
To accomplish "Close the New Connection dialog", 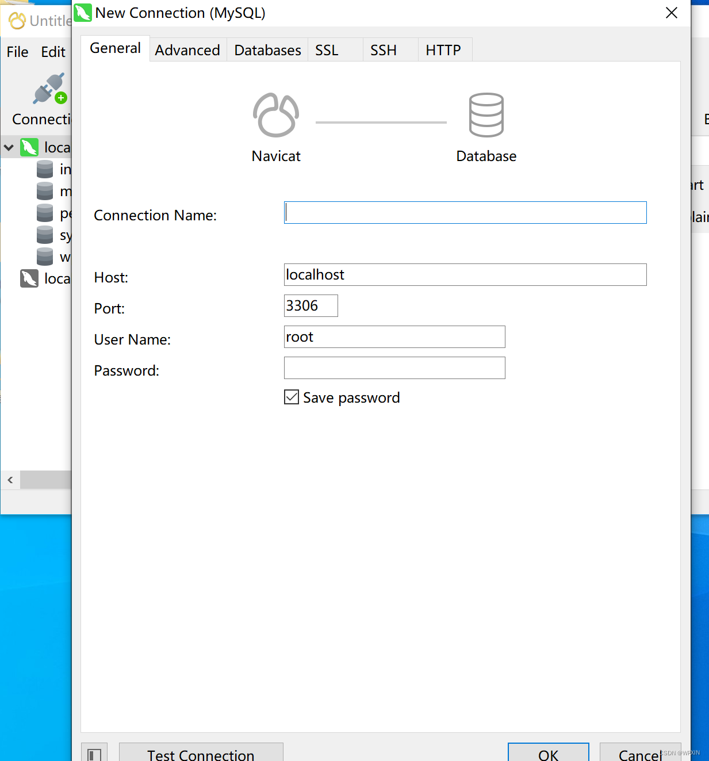I will (x=671, y=13).
